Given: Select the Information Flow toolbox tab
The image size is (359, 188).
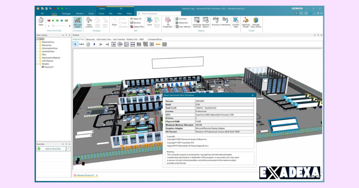Looking at the screenshot, I should [104, 39].
